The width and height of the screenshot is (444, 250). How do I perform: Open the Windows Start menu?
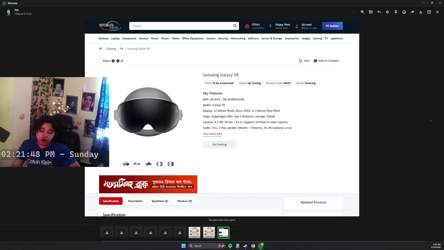pyautogui.click(x=183, y=246)
